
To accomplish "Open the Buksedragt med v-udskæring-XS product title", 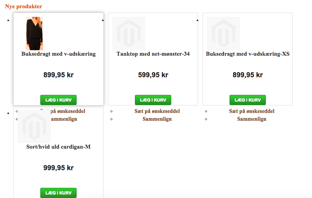I will tap(248, 54).
